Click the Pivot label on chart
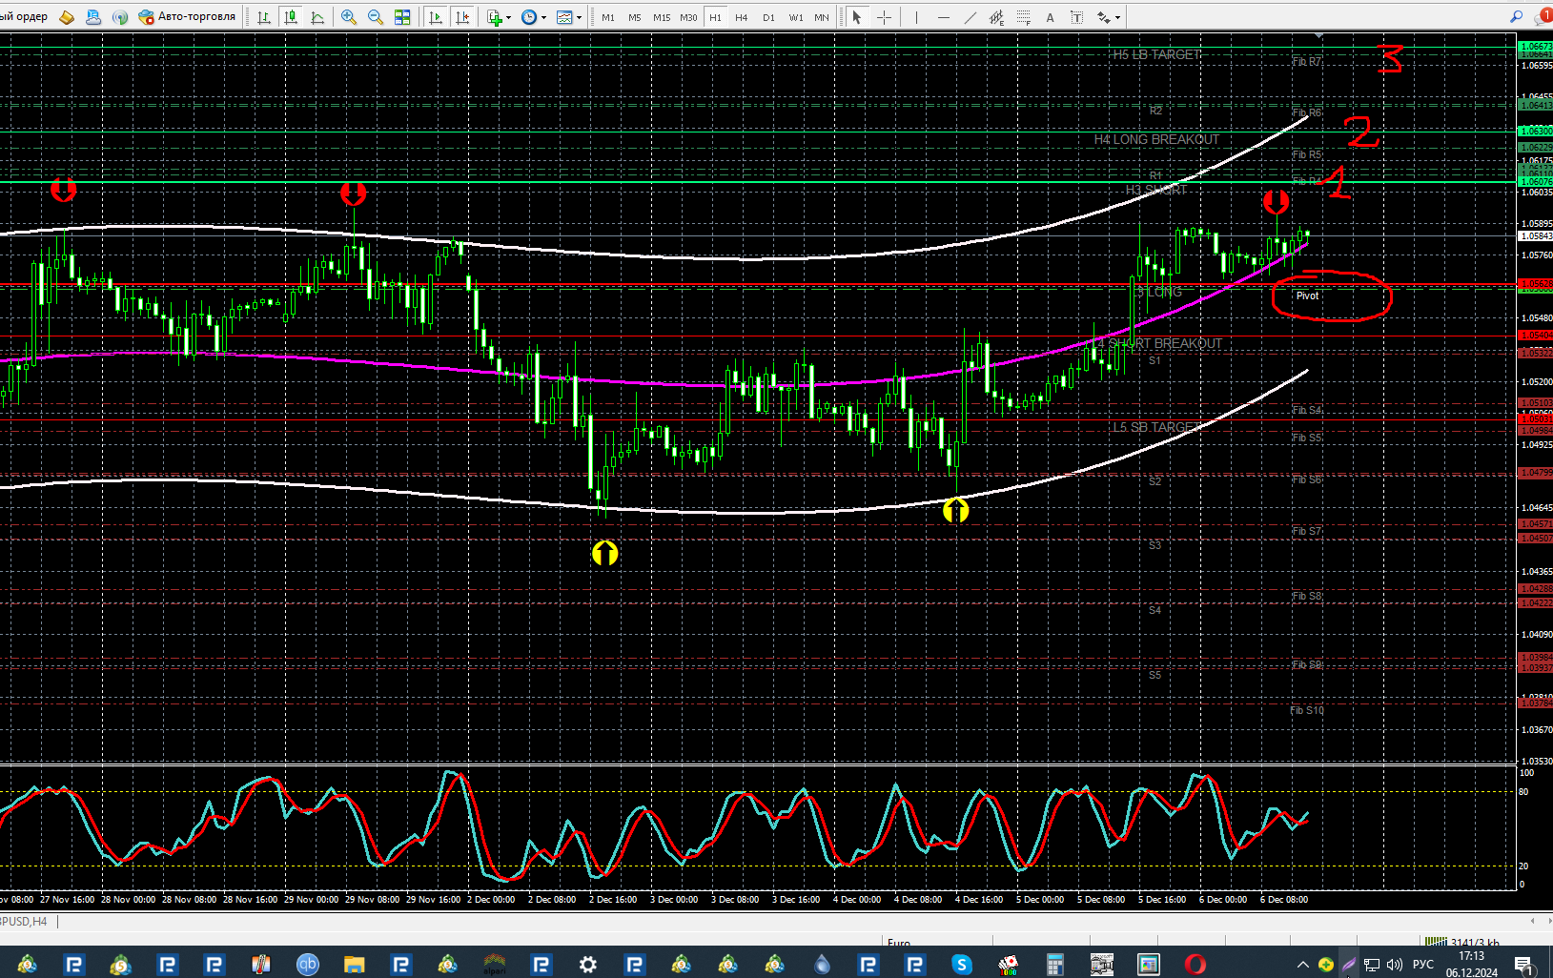Image resolution: width=1553 pixels, height=978 pixels. [x=1307, y=296]
